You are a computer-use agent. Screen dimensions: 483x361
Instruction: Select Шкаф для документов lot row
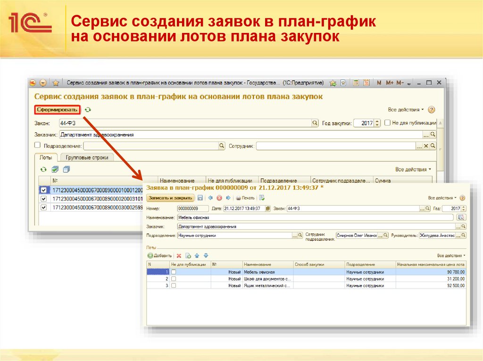[x=306, y=279]
